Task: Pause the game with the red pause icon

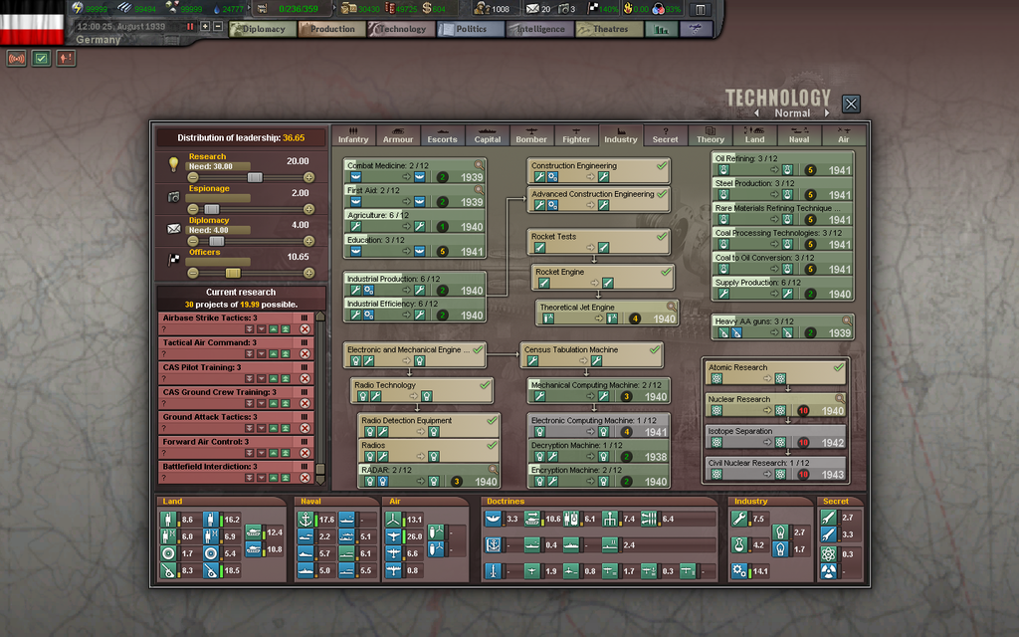Action: pos(190,27)
